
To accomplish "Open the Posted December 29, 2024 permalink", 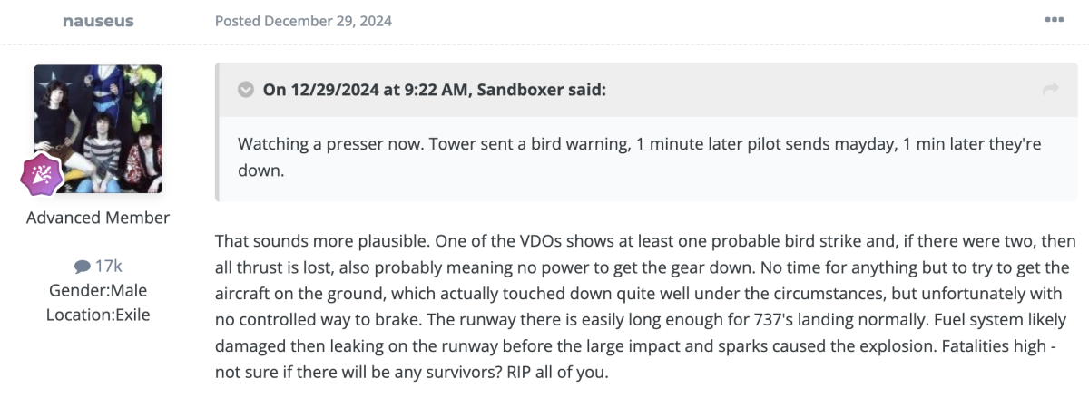I will click(x=303, y=21).
